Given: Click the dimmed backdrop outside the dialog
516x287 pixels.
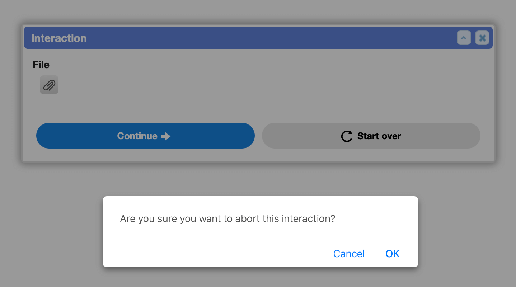Looking at the screenshot, I should click(258, 179).
